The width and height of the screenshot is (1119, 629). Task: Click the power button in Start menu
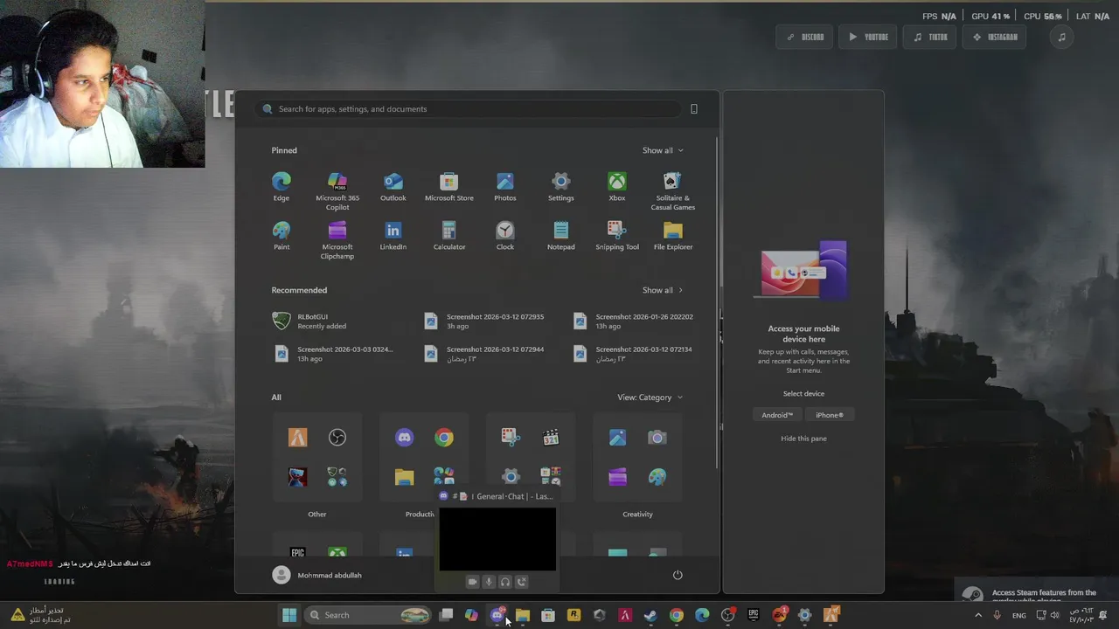[678, 575]
